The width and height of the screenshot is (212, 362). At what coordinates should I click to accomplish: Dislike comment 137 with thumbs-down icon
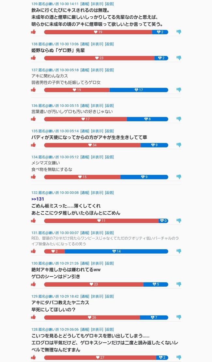click(179, 90)
